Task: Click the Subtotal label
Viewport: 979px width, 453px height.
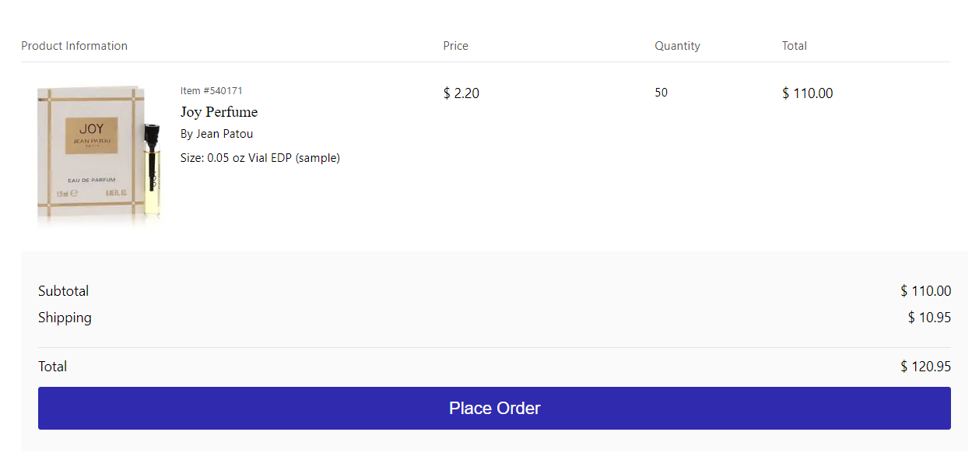Action: 63,291
